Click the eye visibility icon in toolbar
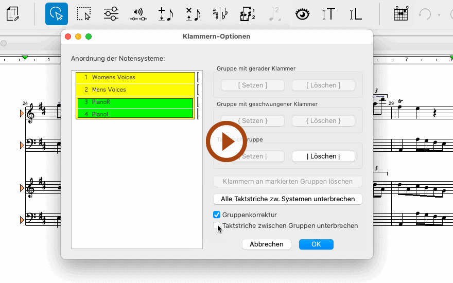The height and width of the screenshot is (283, 453). [x=302, y=14]
